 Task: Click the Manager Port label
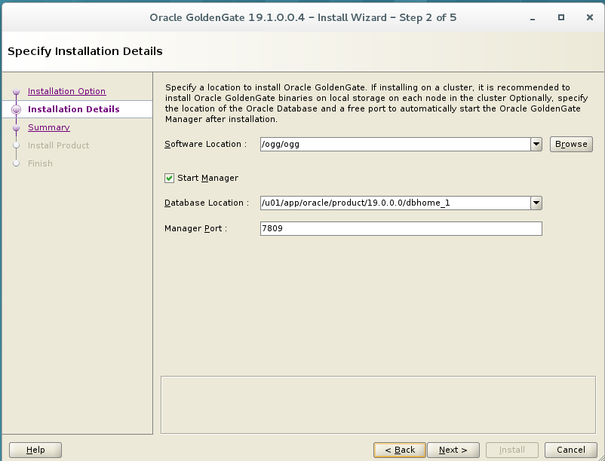click(x=195, y=228)
